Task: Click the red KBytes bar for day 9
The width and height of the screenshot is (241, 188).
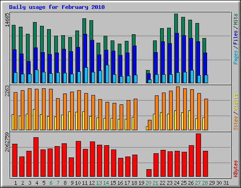Action: point(71,167)
